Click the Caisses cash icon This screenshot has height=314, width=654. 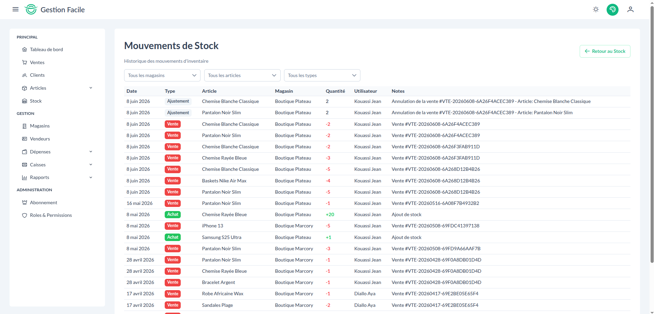click(x=25, y=165)
